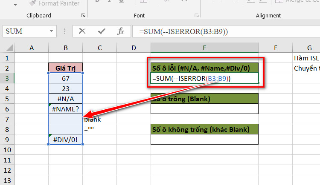This screenshot has width=320, height=185.
Task: Select row 5 header
Action: (x=7, y=99)
